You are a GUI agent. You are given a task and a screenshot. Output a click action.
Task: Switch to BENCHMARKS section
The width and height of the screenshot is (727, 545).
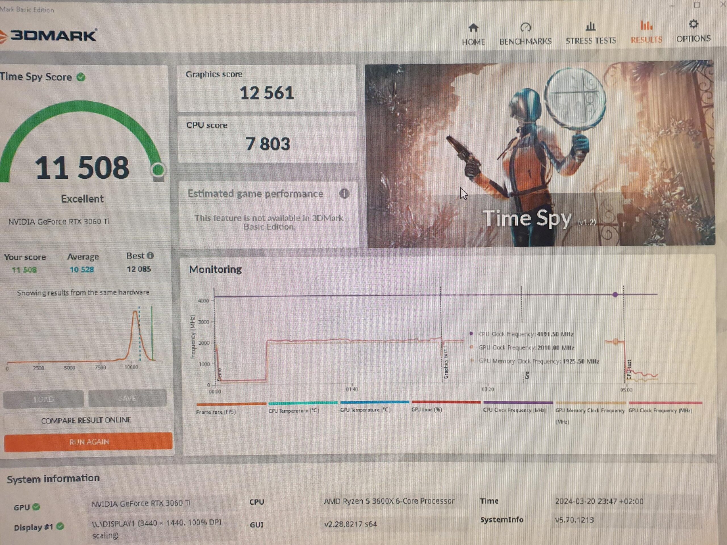coord(525,41)
